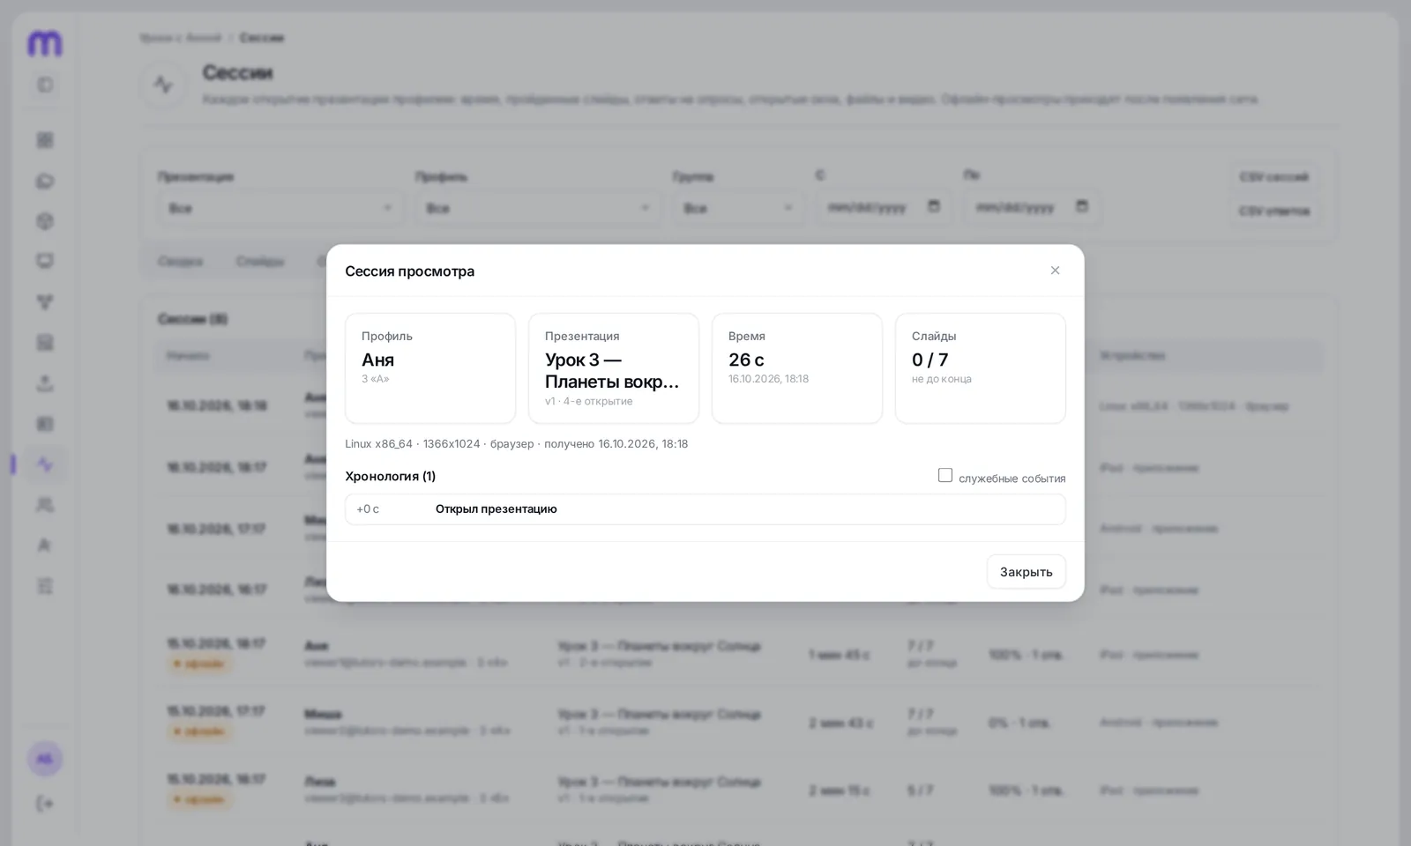Toggle the sidebar collapse icon below logo
Viewport: 1411px width, 846px height.
pos(45,85)
